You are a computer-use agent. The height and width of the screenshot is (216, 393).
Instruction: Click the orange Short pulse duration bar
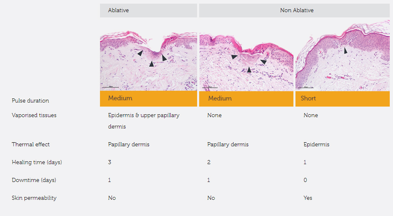pos(342,98)
